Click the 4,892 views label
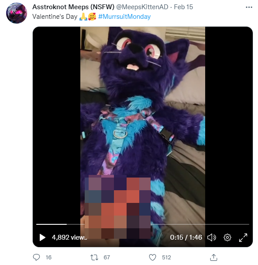Screen dimensions: 258x265 [69, 237]
